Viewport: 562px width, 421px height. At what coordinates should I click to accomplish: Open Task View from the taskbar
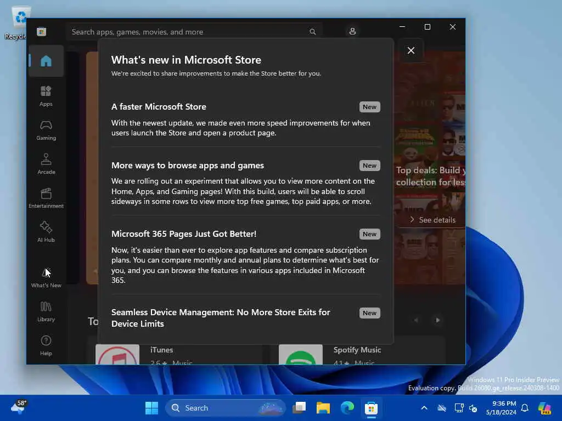299,408
